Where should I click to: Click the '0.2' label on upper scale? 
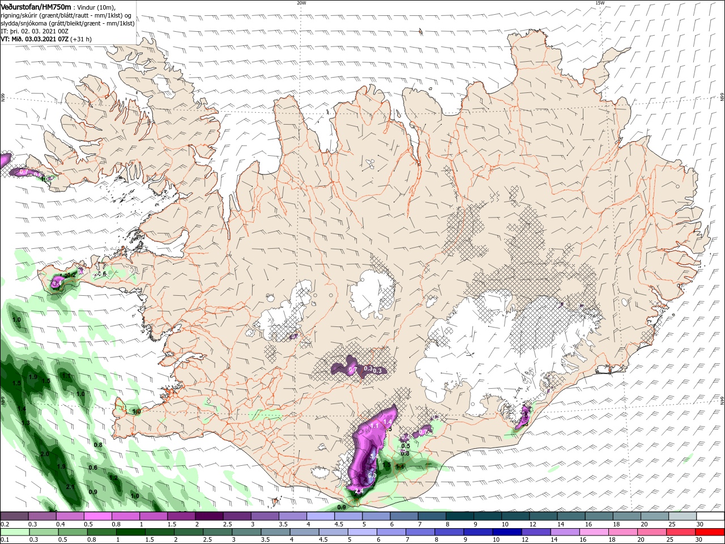pyautogui.click(x=5, y=524)
